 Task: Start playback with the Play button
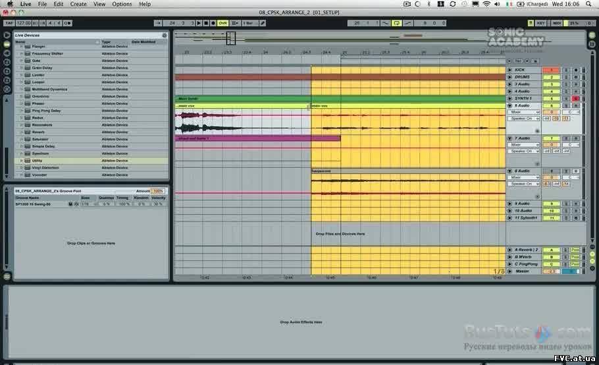199,23
